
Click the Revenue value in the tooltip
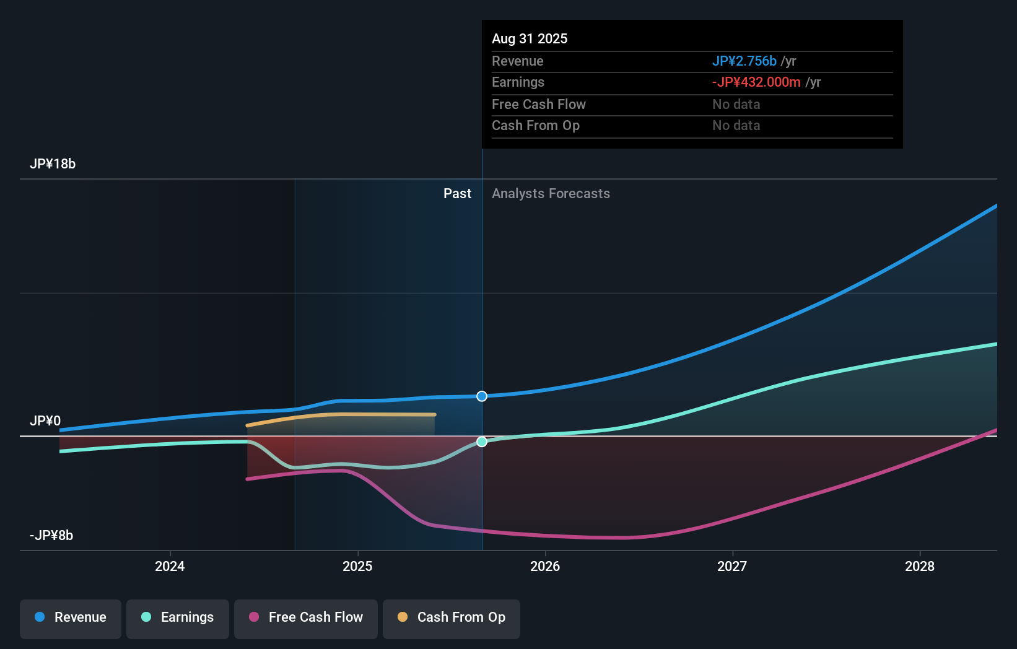[x=744, y=61]
